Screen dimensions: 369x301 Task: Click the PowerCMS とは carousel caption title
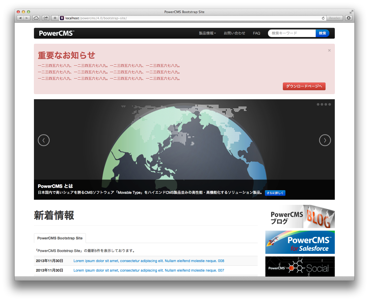click(55, 186)
